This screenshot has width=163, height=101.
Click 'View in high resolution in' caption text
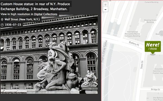(x=17, y=14)
